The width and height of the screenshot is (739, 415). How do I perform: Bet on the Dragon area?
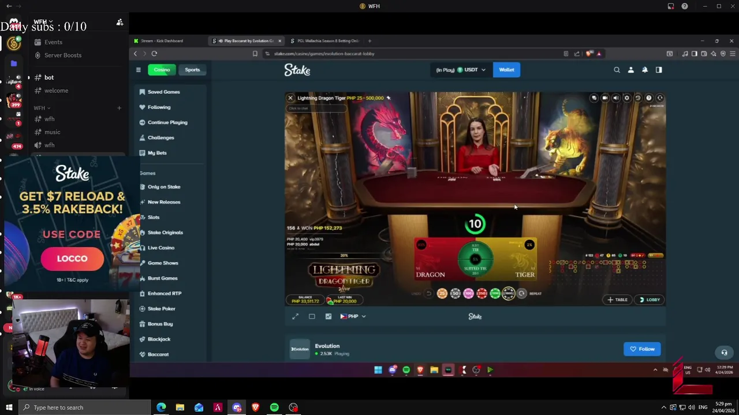[x=435, y=259]
